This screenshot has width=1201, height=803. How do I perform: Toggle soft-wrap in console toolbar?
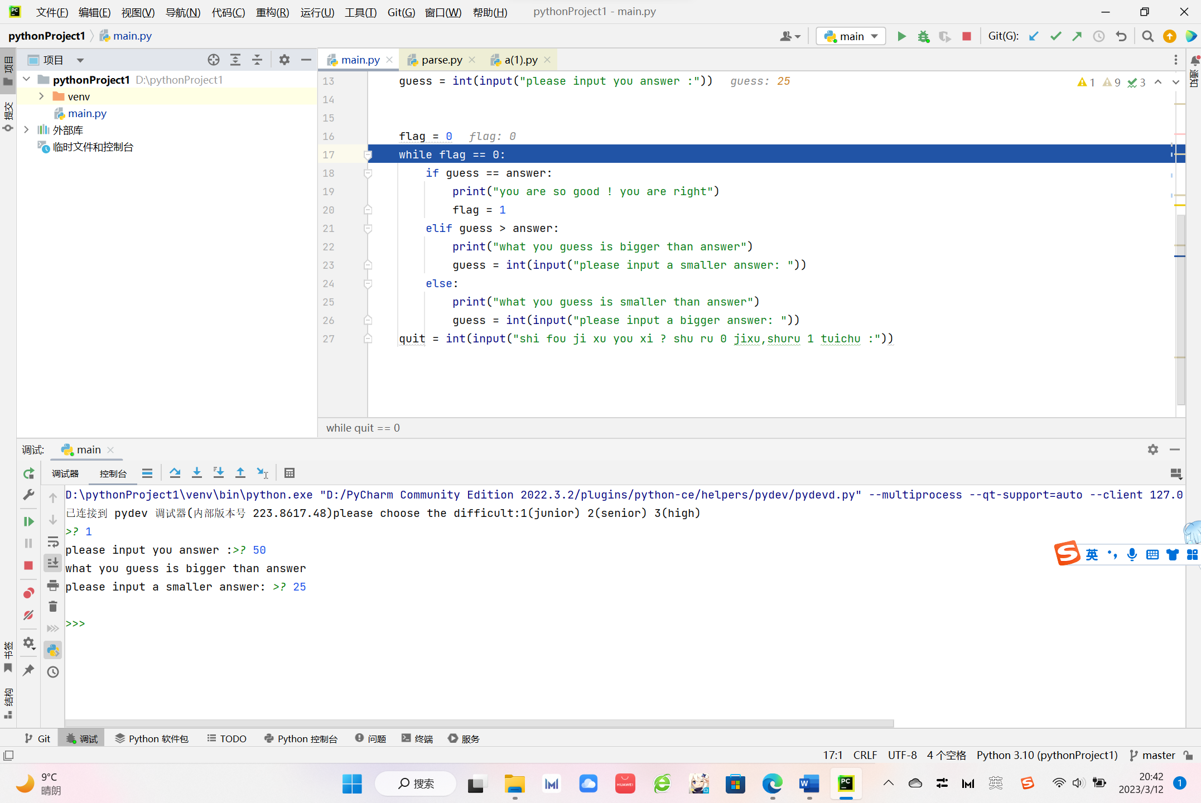[x=53, y=541]
